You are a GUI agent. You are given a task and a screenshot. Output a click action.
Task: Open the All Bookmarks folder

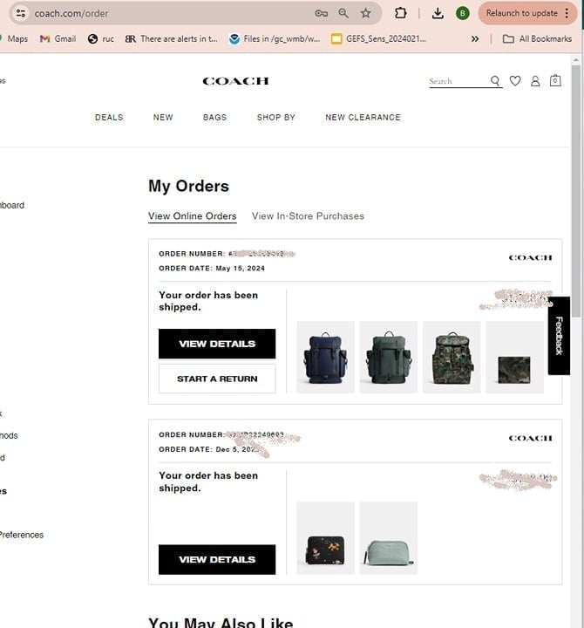click(537, 38)
